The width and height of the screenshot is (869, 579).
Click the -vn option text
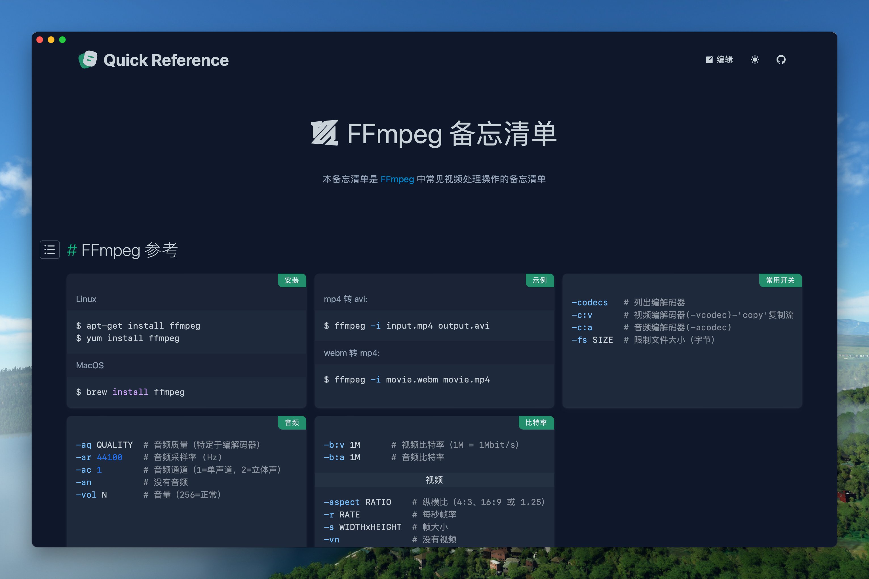click(x=332, y=540)
